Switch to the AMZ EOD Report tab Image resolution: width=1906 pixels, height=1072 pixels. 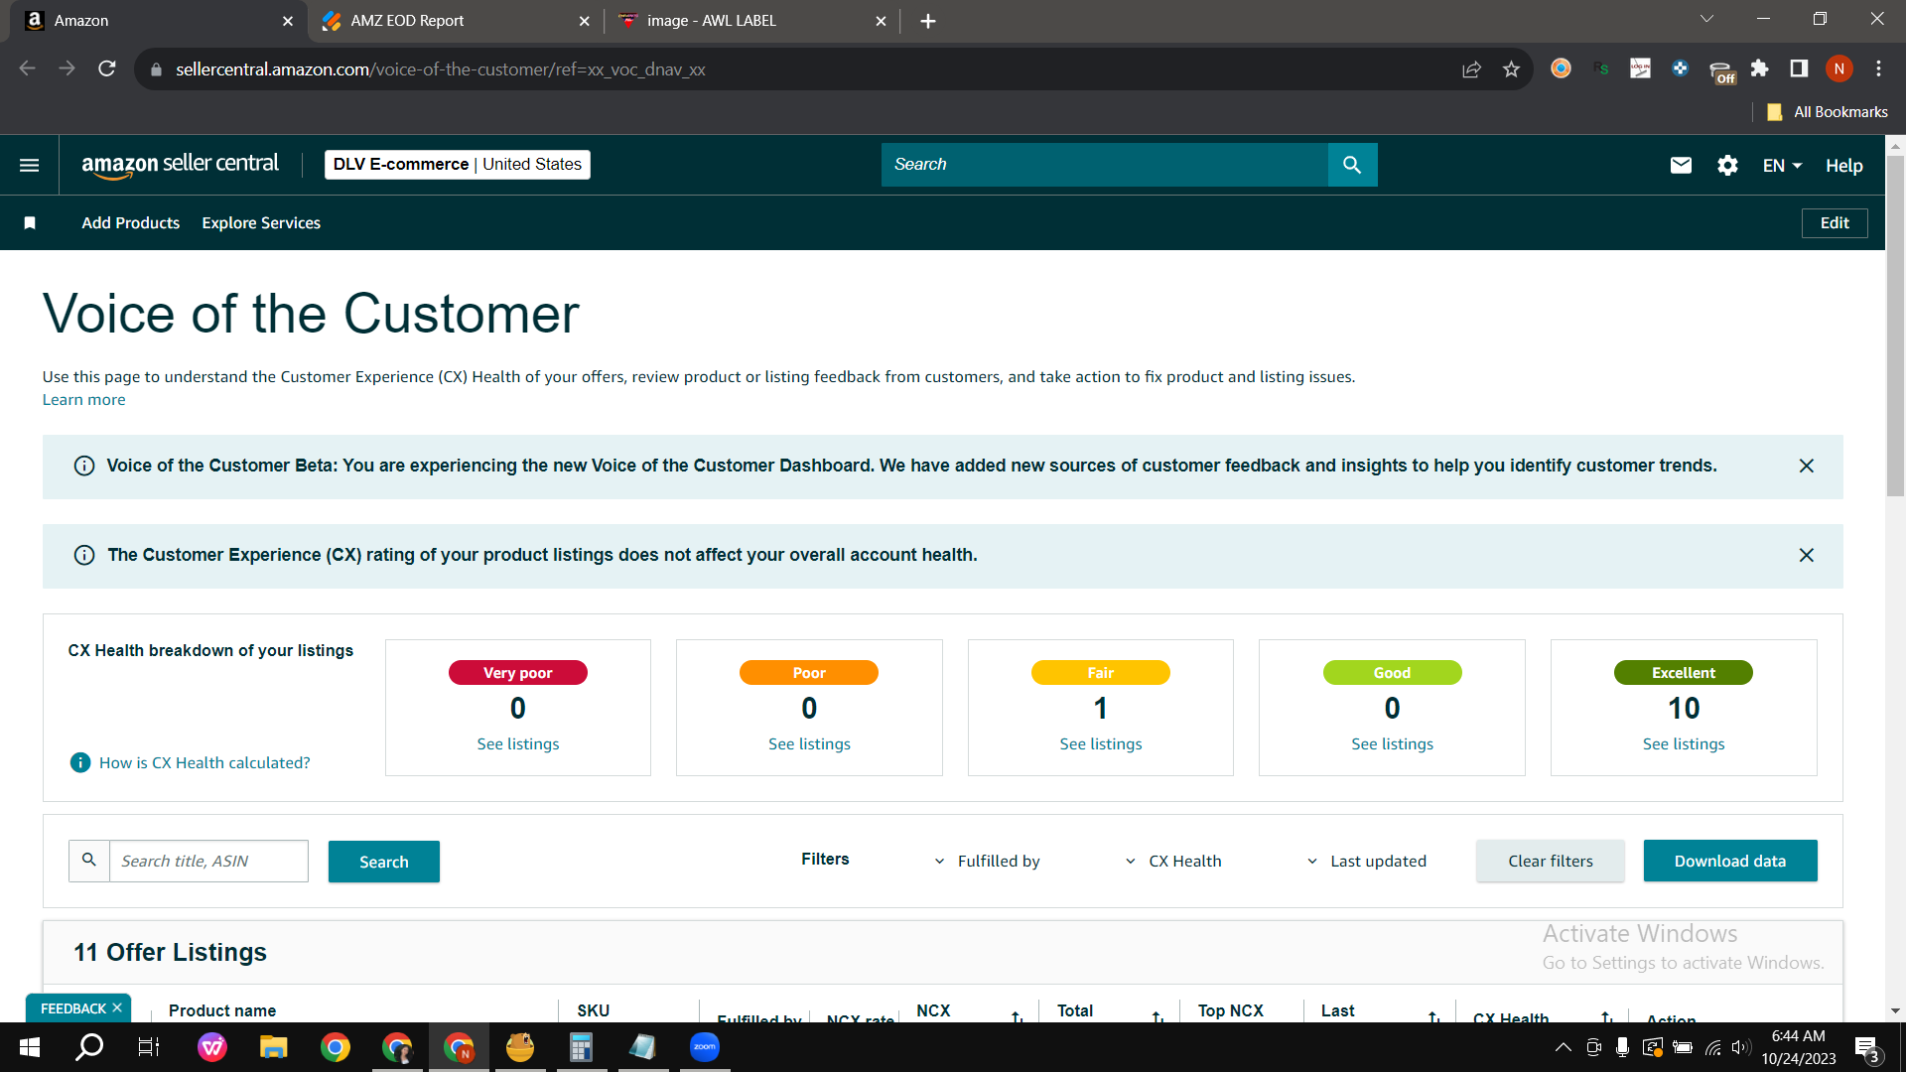[455, 21]
